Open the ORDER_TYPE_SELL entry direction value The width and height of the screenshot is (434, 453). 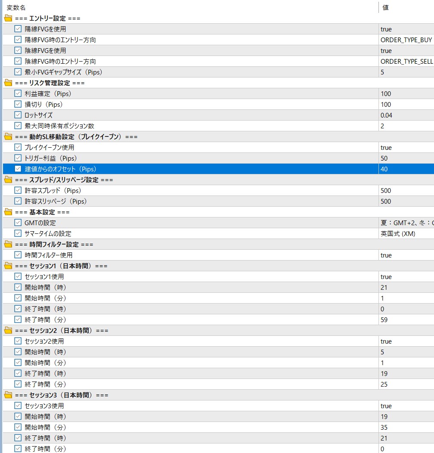406,61
